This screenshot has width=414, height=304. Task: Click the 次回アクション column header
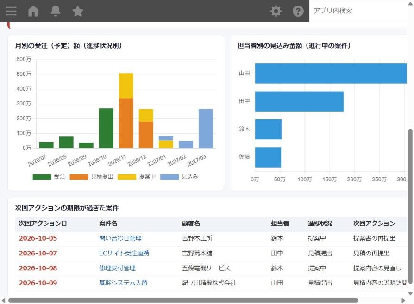pos(374,223)
